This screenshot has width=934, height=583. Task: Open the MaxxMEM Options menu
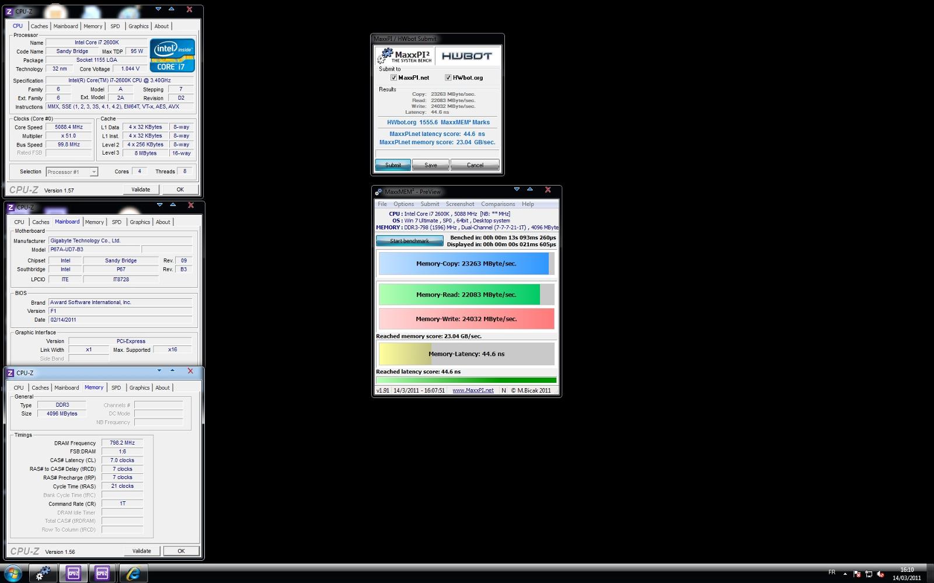point(403,204)
